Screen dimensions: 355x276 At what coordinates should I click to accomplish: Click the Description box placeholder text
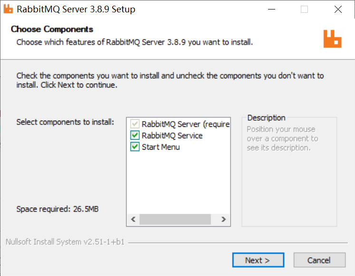pyautogui.click(x=282, y=138)
